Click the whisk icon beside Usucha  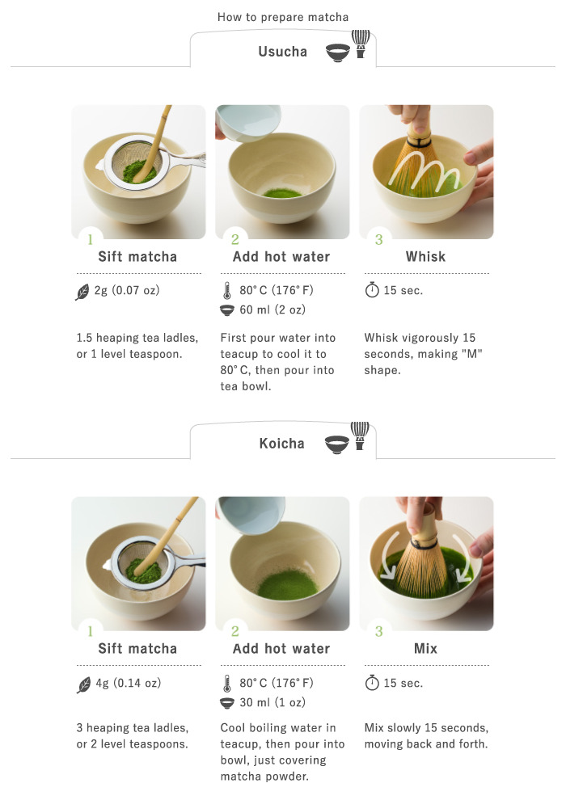361,44
